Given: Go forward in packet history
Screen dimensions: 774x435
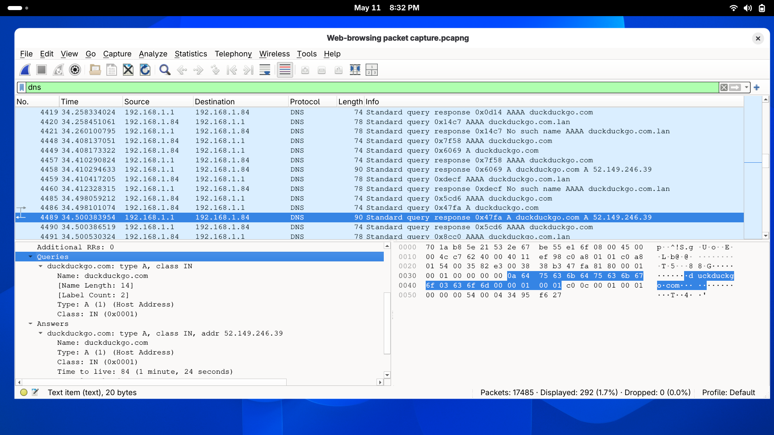Looking at the screenshot, I should (x=198, y=70).
